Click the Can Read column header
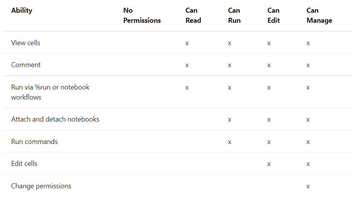Image resolution: width=362 pixels, height=208 pixels. [193, 15]
